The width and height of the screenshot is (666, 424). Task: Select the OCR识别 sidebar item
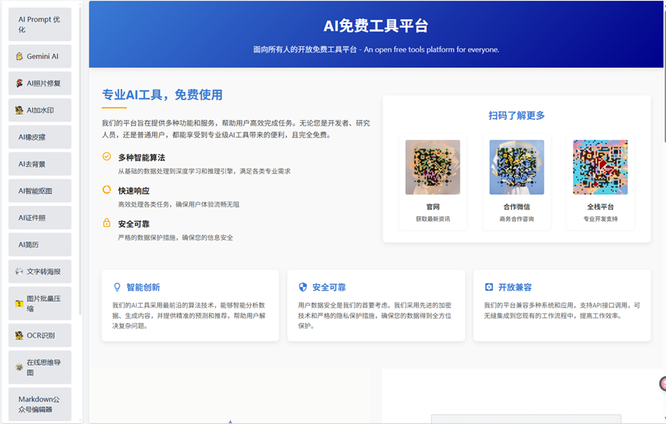pyautogui.click(x=40, y=336)
